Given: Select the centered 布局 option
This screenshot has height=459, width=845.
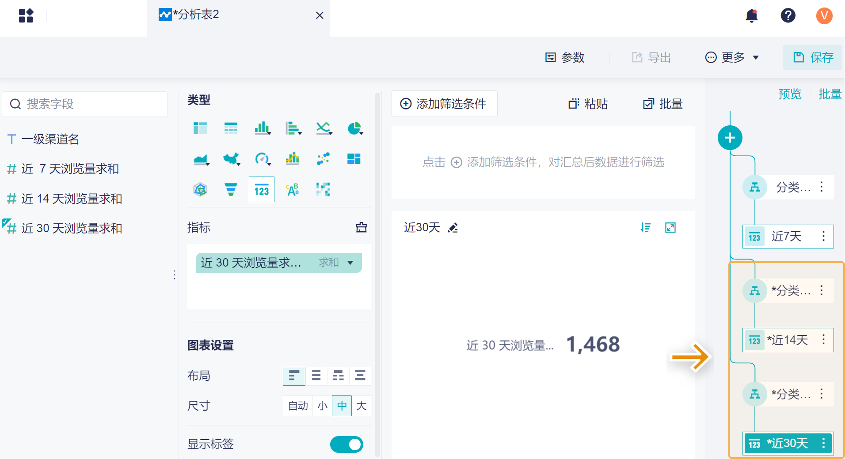Looking at the screenshot, I should coord(360,376).
